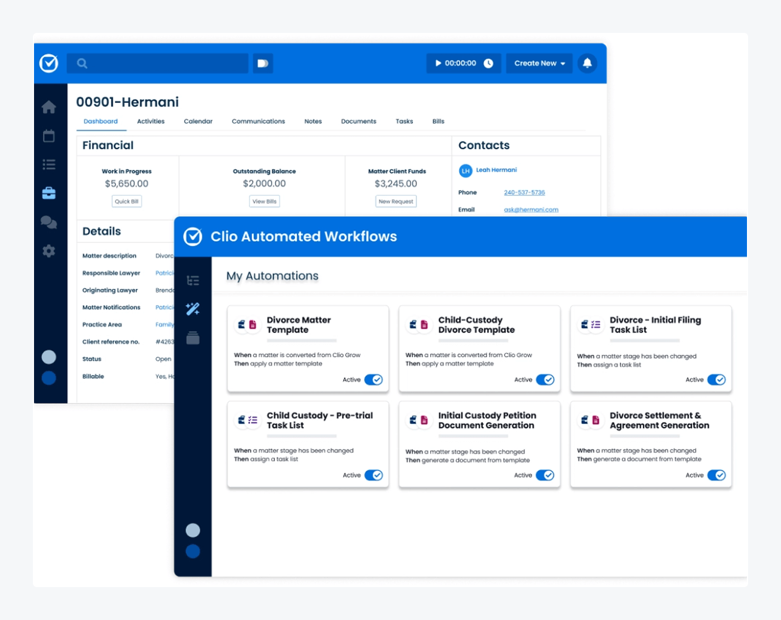Open the workflow tree icon in Workflows sidebar
Viewport: 781px width, 620px height.
[x=193, y=280]
